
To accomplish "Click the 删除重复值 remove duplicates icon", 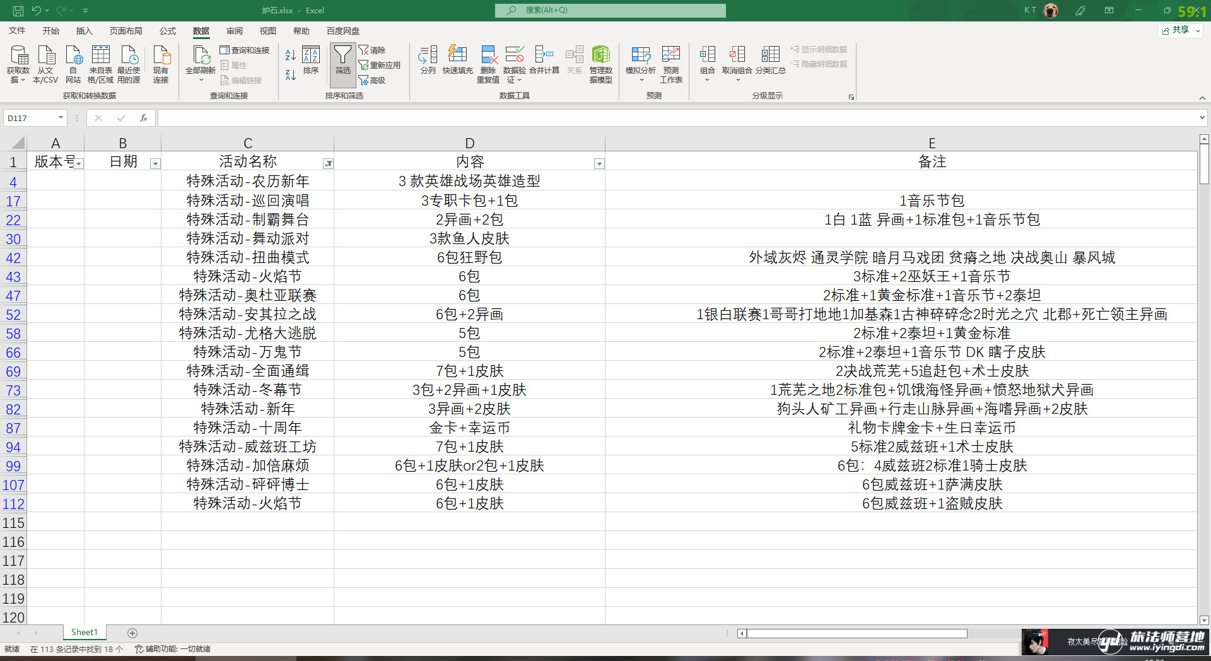I will pyautogui.click(x=488, y=64).
